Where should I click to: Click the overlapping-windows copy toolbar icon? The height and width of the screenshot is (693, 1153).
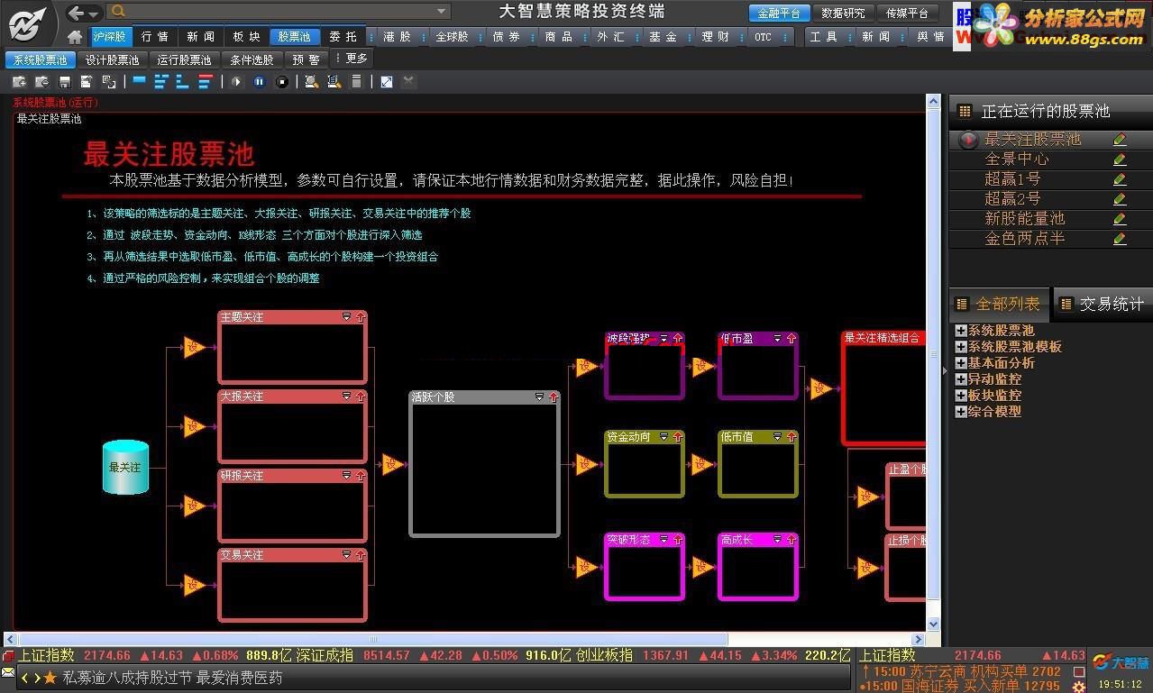109,82
